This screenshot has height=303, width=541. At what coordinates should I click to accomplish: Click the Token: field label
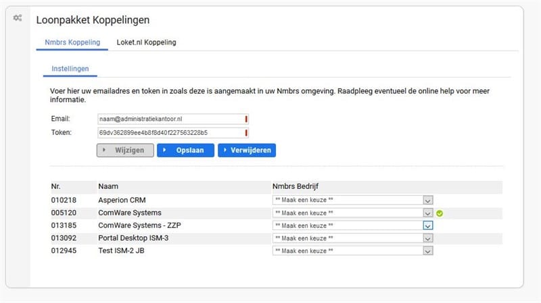(x=61, y=132)
